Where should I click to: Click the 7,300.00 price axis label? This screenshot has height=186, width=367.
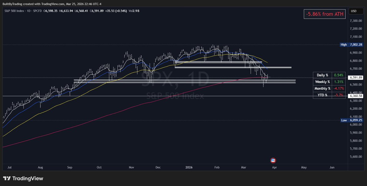coord(356,21)
